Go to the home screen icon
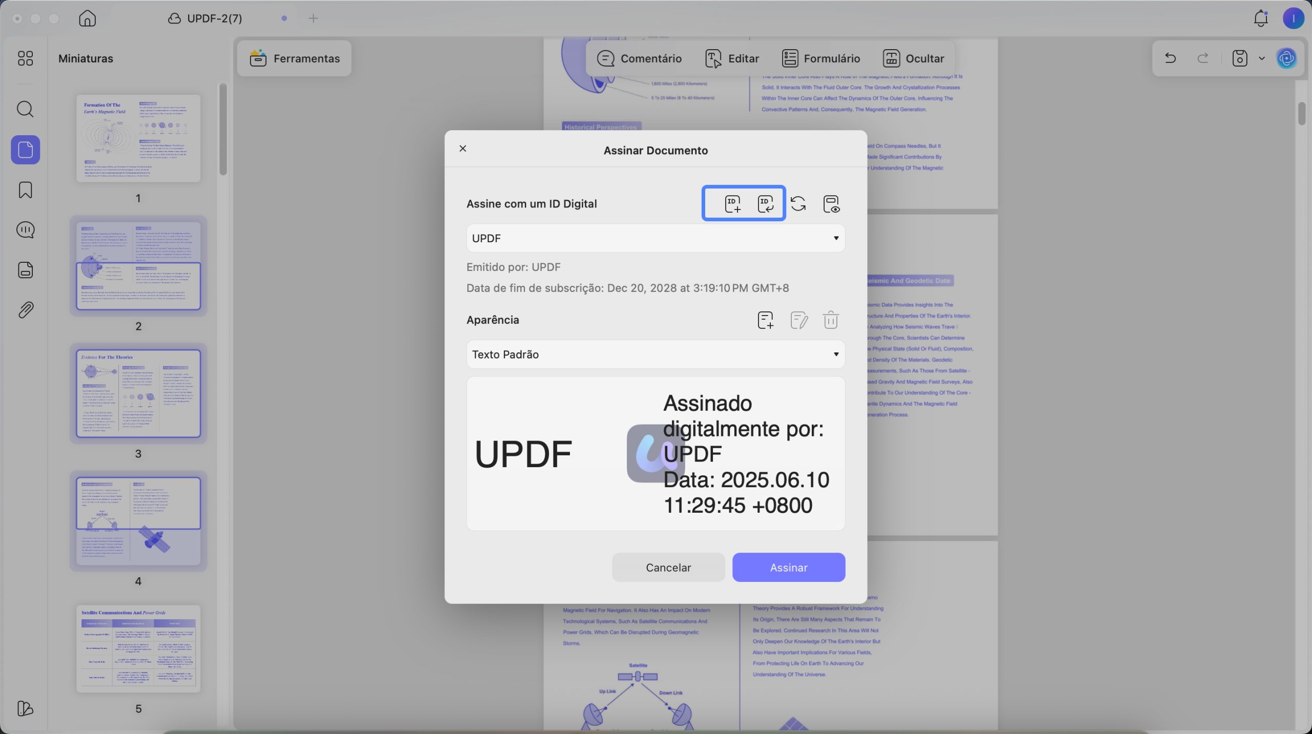Image resolution: width=1312 pixels, height=734 pixels. coord(88,18)
